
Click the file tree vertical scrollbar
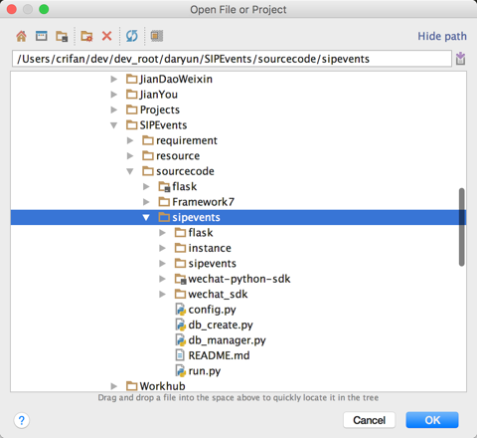point(461,227)
